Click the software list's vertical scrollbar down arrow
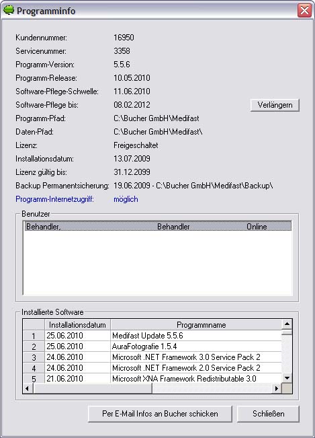315x438 pixels. coord(287,378)
